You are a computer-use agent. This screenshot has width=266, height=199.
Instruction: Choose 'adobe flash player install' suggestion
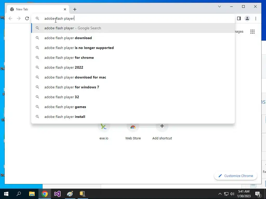tap(133, 117)
